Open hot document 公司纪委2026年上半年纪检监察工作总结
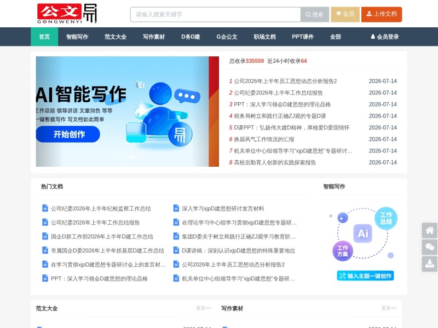438x328 pixels. (x=101, y=209)
